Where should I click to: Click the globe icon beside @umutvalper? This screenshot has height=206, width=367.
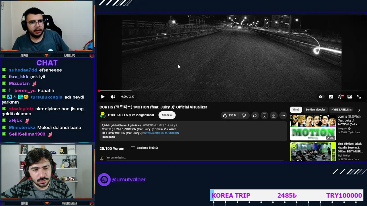pos(104,180)
